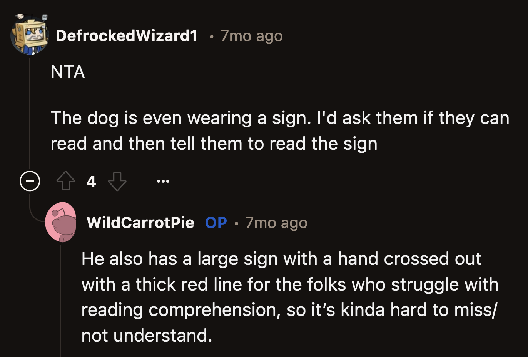
Task: Expand the three-dot options for more actions
Action: [x=163, y=181]
